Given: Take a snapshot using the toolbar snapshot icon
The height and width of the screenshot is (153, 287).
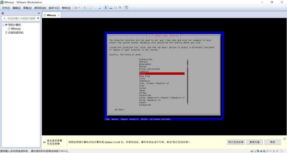Looking at the screenshot, I should click(91, 8).
